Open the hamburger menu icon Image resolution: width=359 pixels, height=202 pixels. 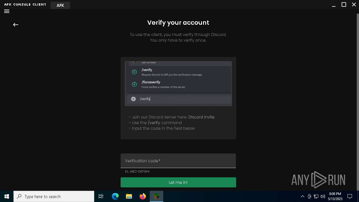[7, 11]
